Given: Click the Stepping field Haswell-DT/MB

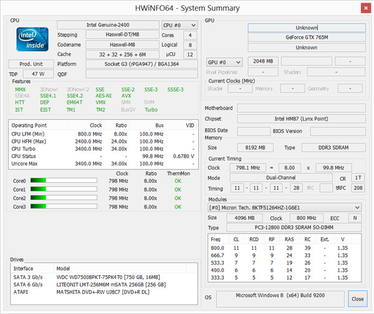Looking at the screenshot, I should point(122,34).
